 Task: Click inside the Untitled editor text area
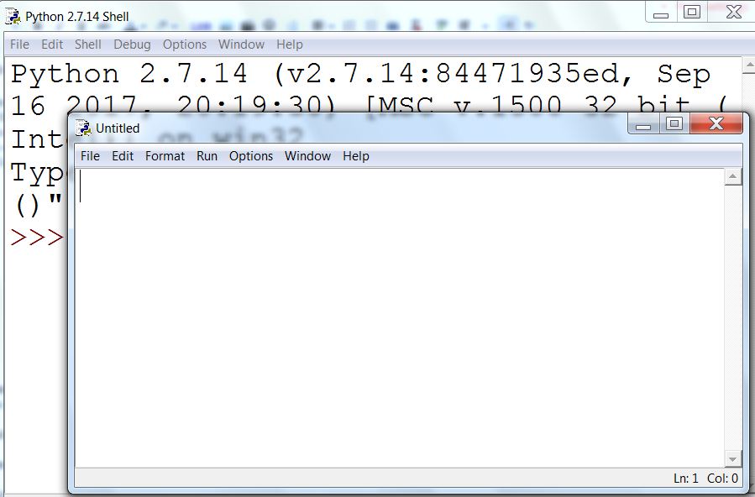coord(400,317)
